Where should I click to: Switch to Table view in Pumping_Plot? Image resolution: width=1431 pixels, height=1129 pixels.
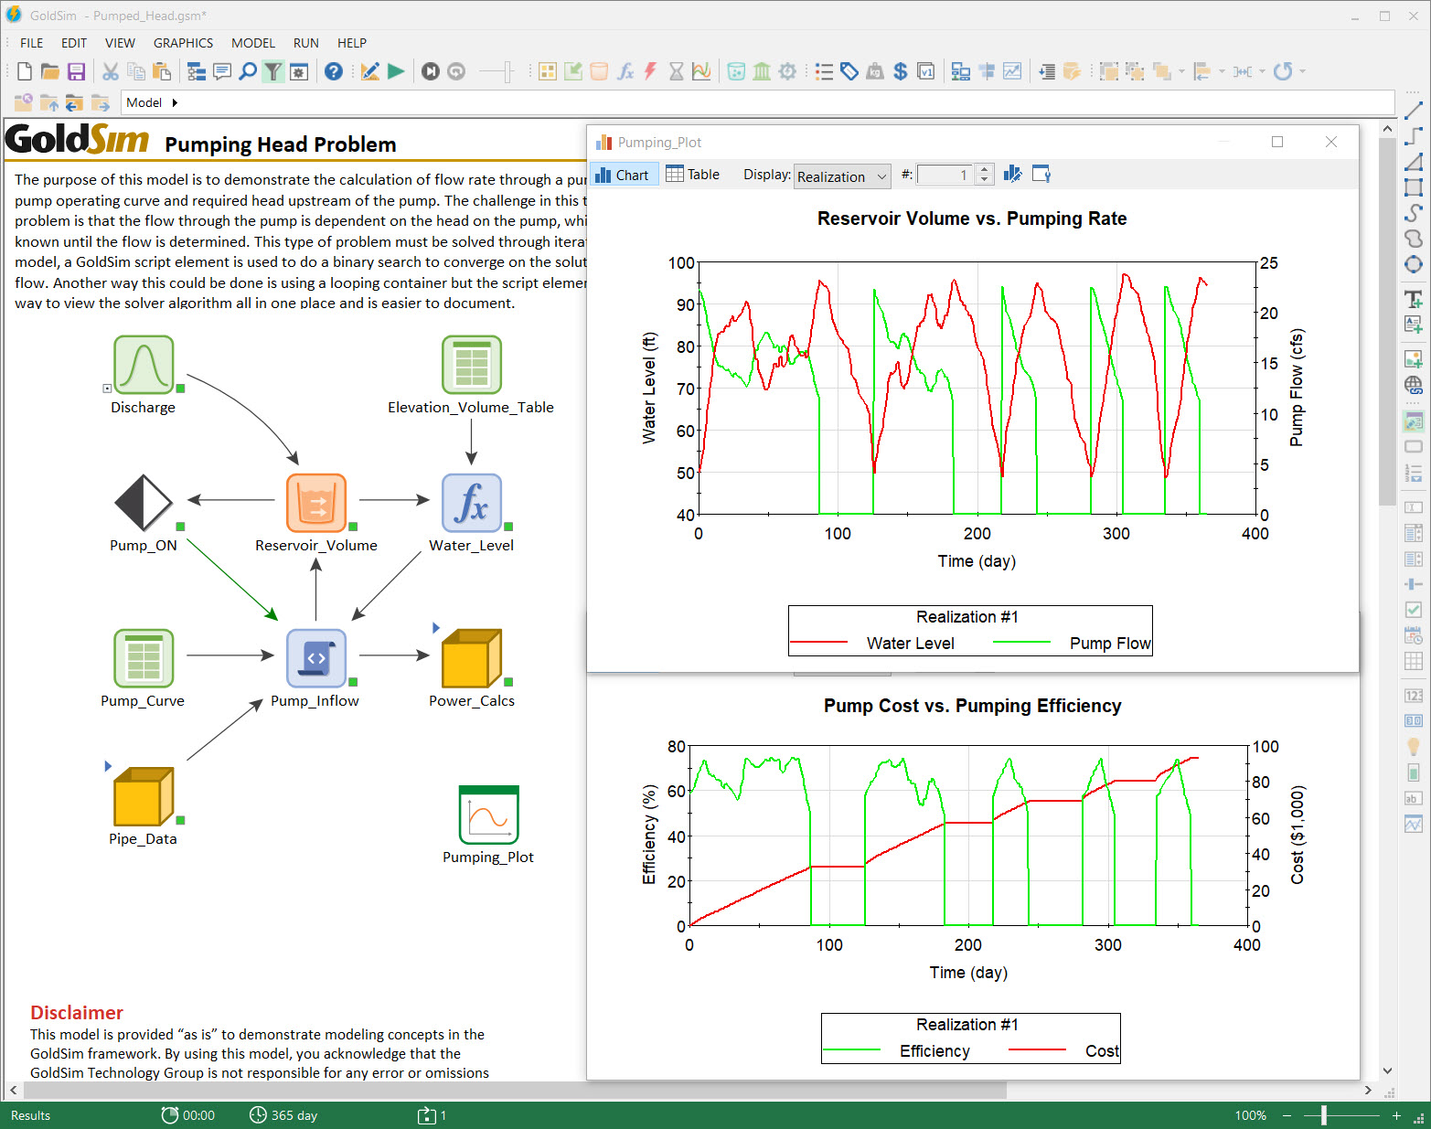pyautogui.click(x=693, y=175)
